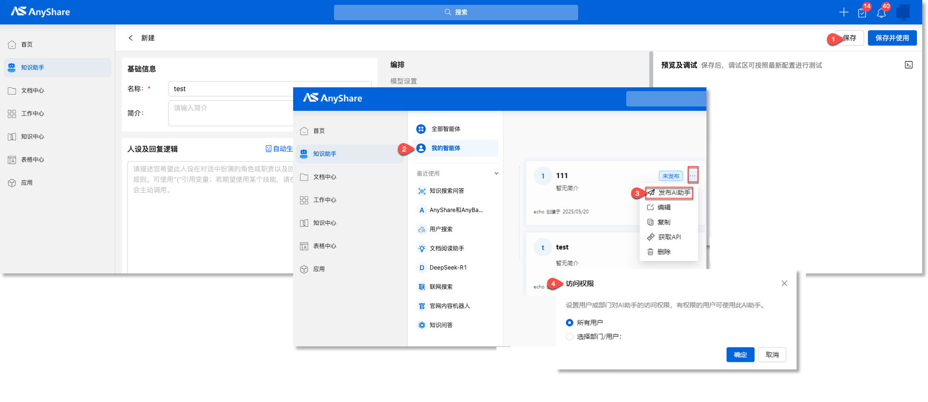
Task: Select 知识助手 in the front window sidebar
Action: coord(350,154)
